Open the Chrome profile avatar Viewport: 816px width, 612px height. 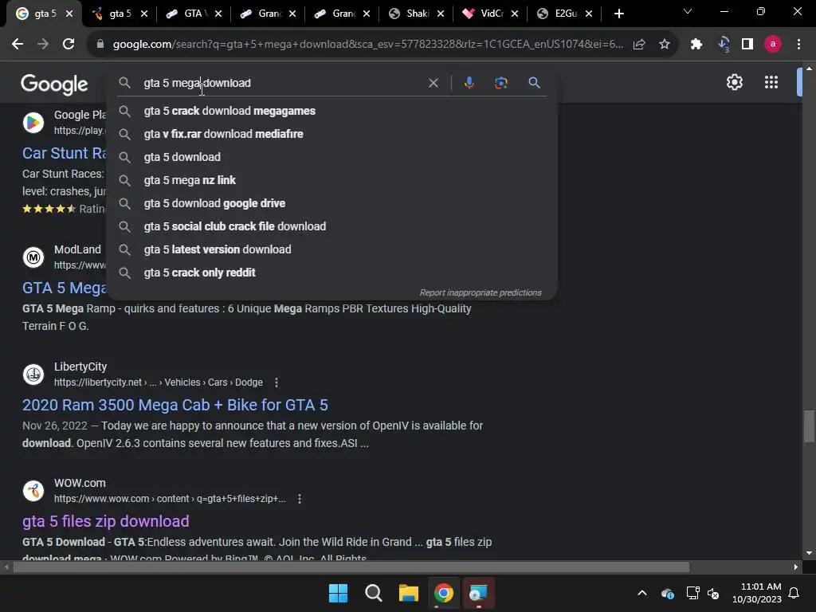pos(773,45)
